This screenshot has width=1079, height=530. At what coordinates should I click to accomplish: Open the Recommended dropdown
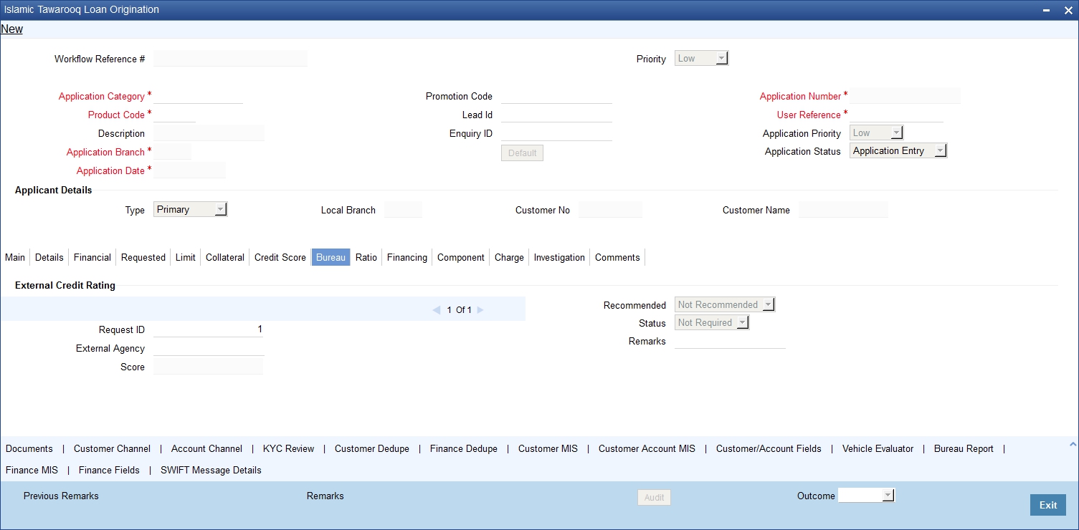click(725, 305)
